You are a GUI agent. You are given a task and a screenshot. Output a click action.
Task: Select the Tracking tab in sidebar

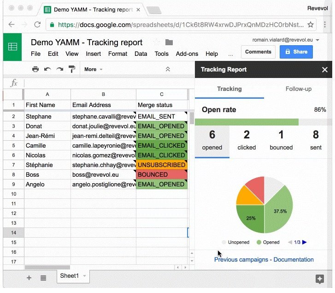[229, 89]
